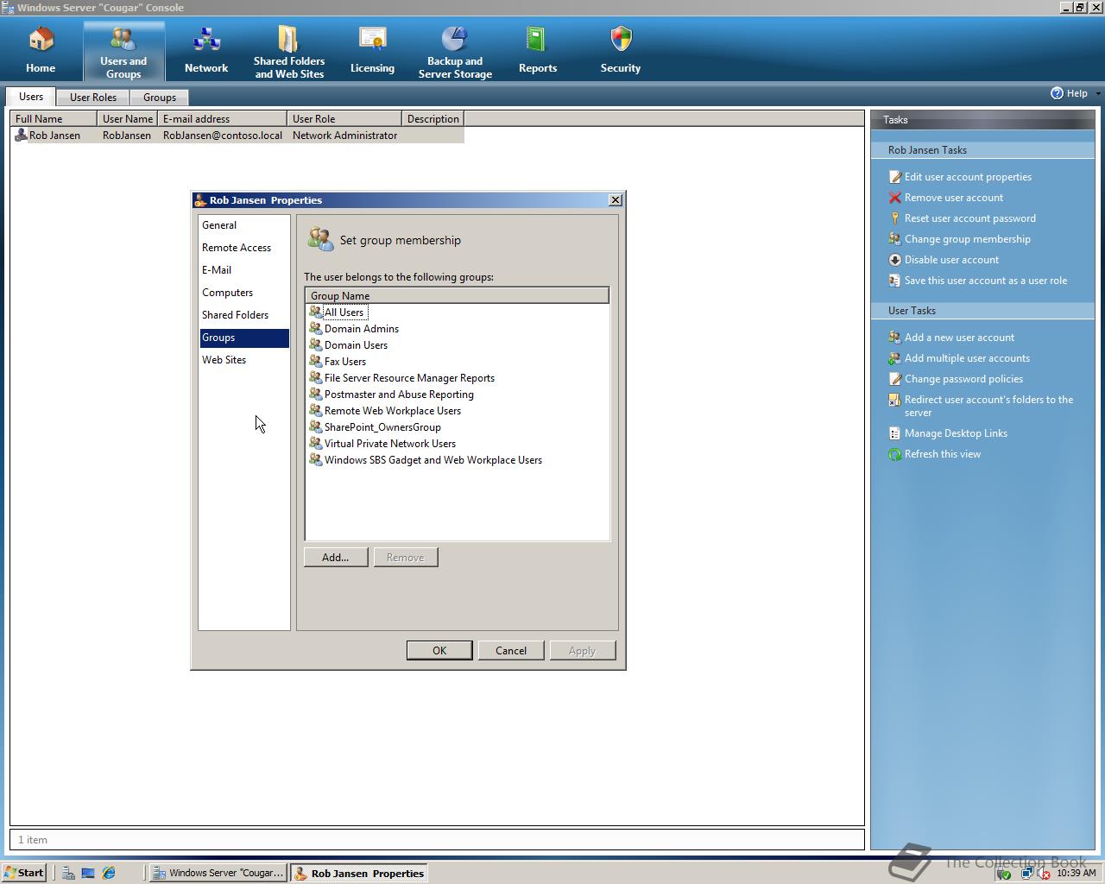The height and width of the screenshot is (884, 1105).
Task: Open the Licensing section icon
Action: click(x=372, y=40)
